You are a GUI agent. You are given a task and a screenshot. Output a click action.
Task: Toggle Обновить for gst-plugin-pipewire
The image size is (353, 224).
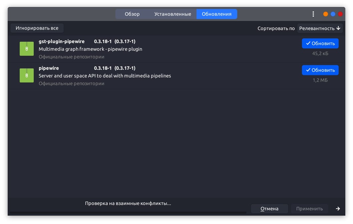tap(320, 43)
